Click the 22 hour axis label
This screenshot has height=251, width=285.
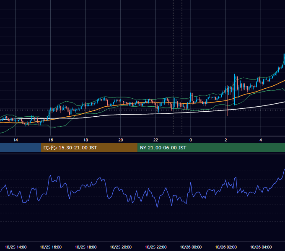[x=155, y=140]
